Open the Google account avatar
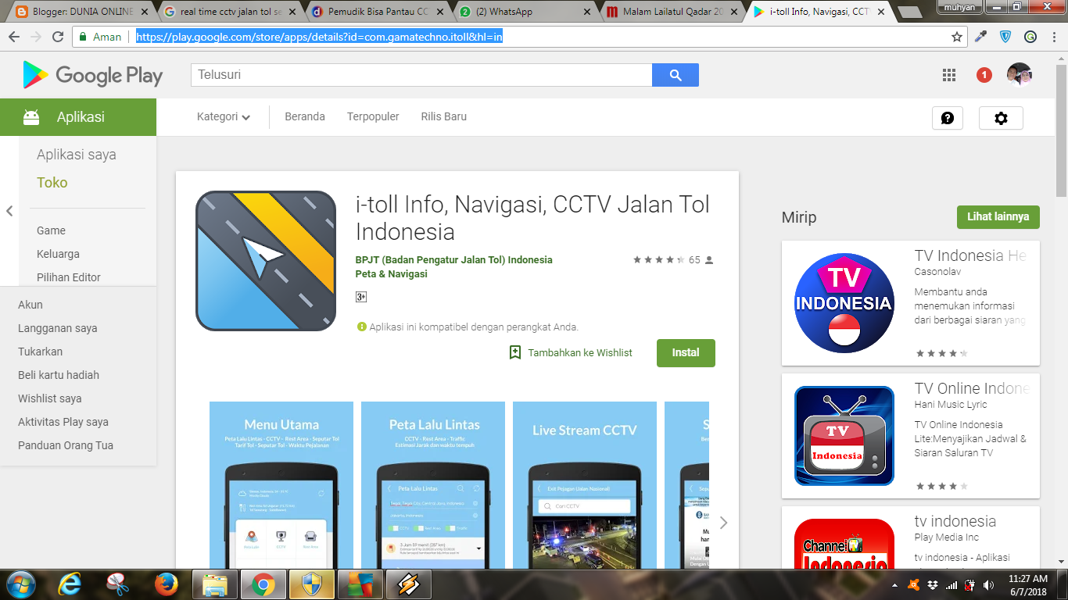This screenshot has width=1068, height=600. click(x=1020, y=75)
